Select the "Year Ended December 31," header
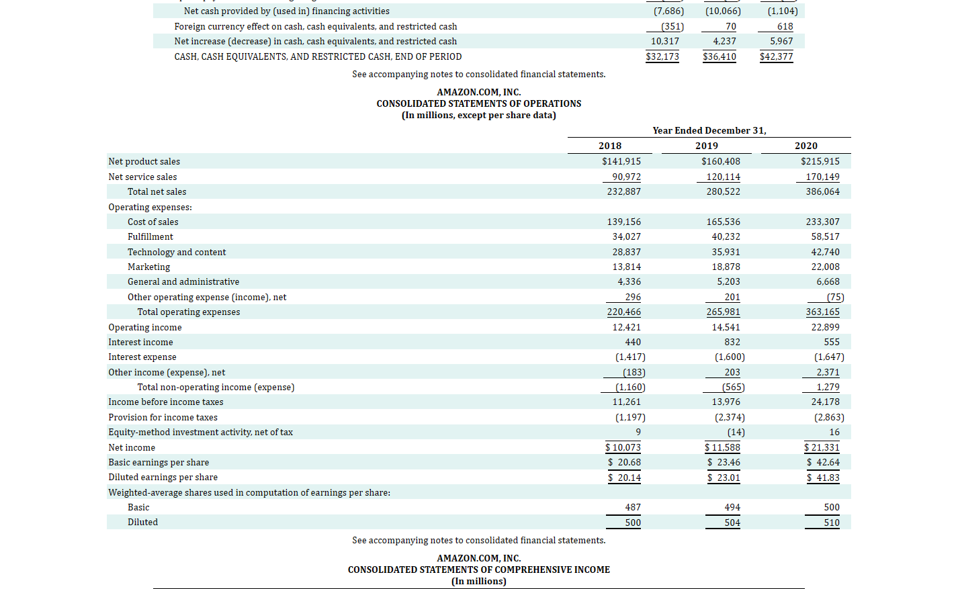958x589 pixels. click(709, 130)
